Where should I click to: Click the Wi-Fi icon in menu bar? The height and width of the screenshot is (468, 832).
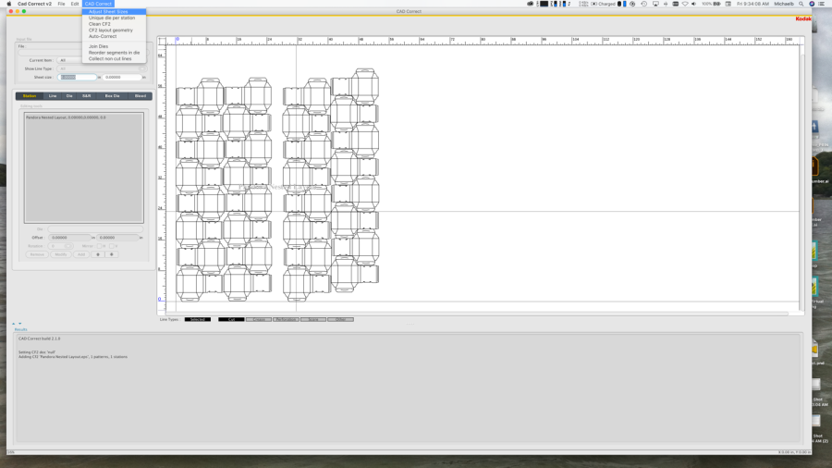(685, 4)
